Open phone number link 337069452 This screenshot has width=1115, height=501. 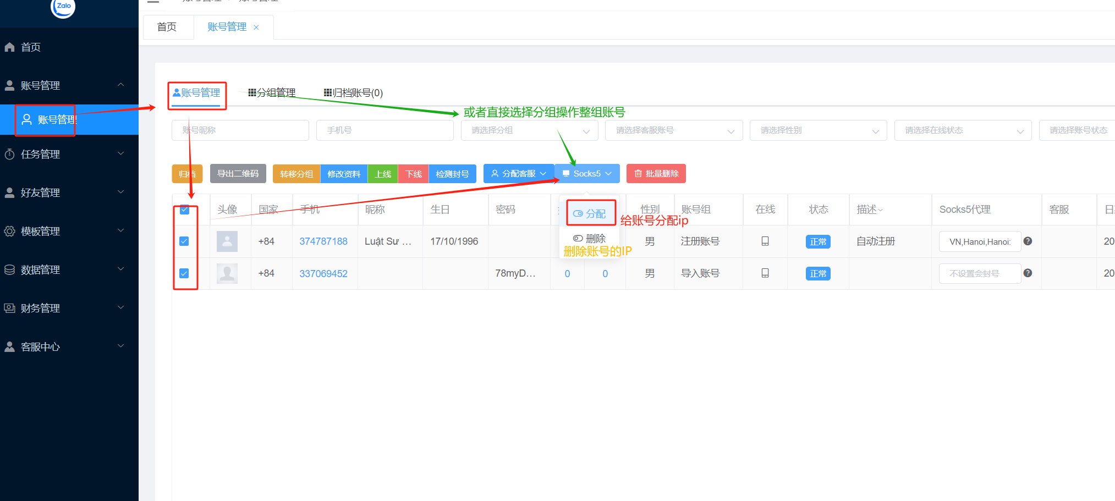323,274
